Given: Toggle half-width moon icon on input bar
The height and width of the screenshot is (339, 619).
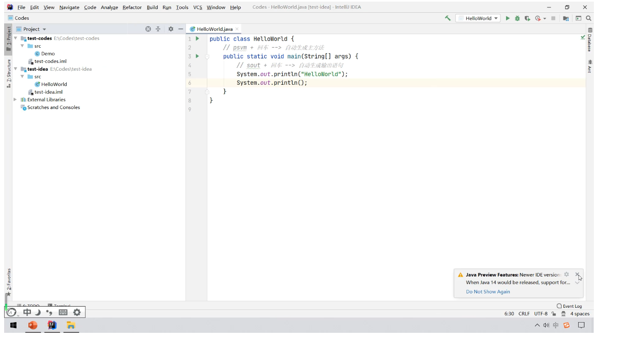Looking at the screenshot, I should coord(38,312).
